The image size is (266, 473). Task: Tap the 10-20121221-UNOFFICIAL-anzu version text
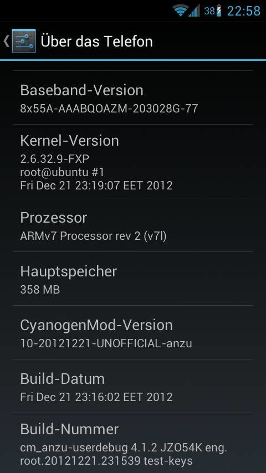106,343
